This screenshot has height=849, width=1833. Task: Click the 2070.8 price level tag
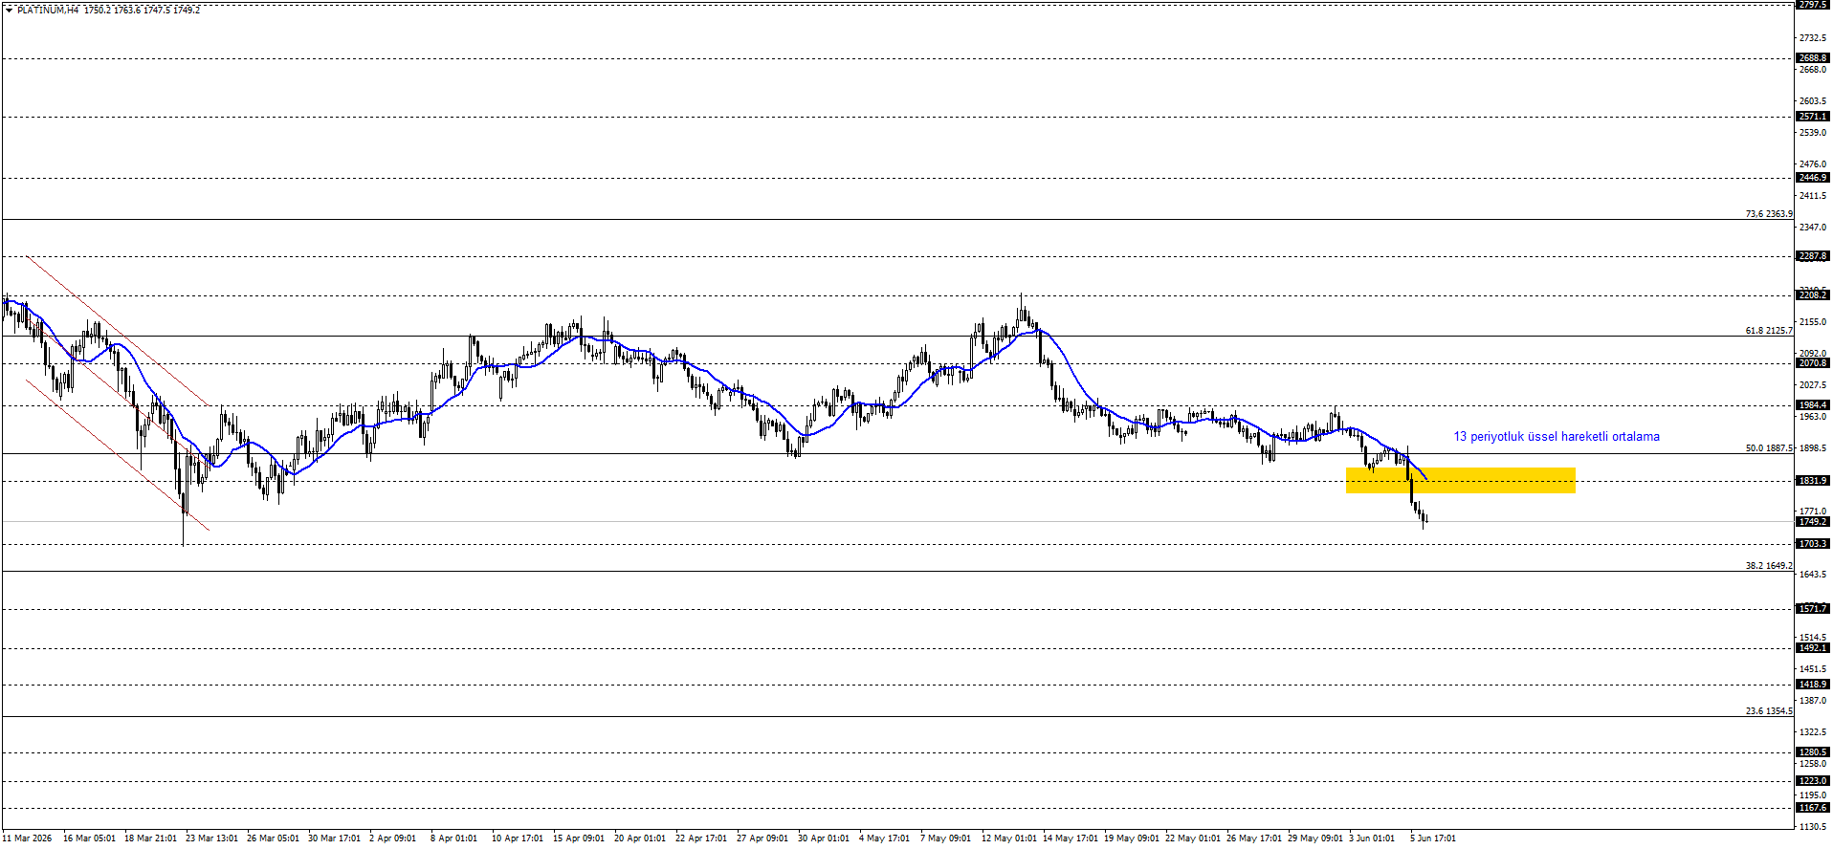point(1813,363)
